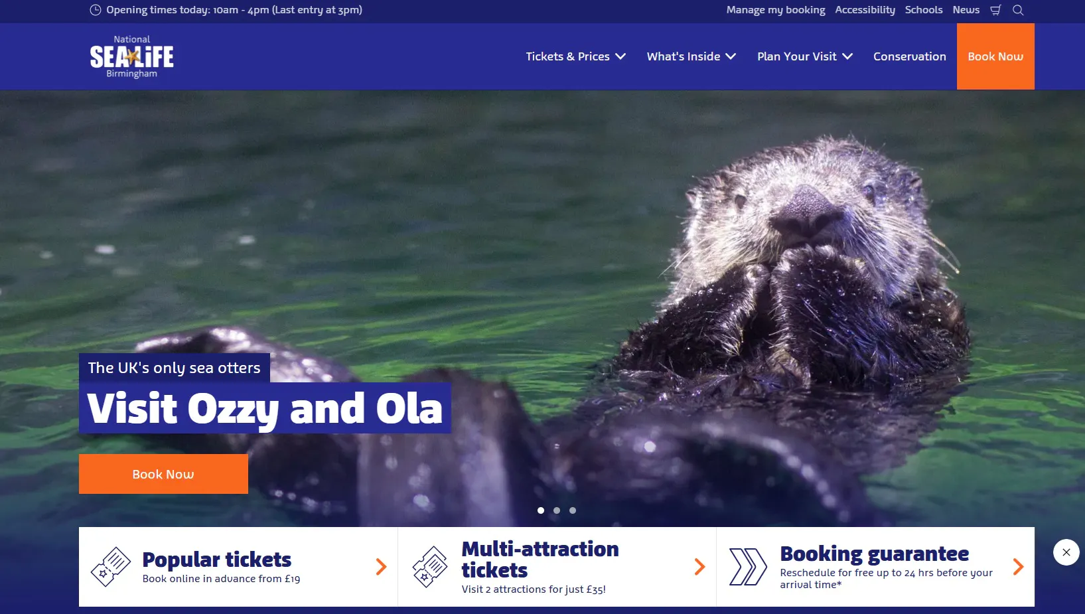Open the shopping cart icon

[995, 10]
